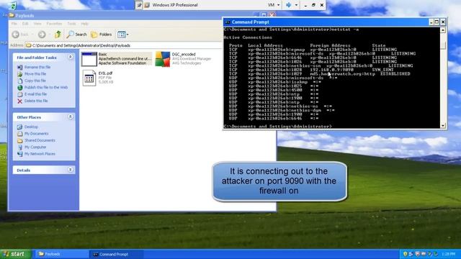Open Desktop in Other Places
Viewport: 461px width, 259px height.
click(31, 127)
